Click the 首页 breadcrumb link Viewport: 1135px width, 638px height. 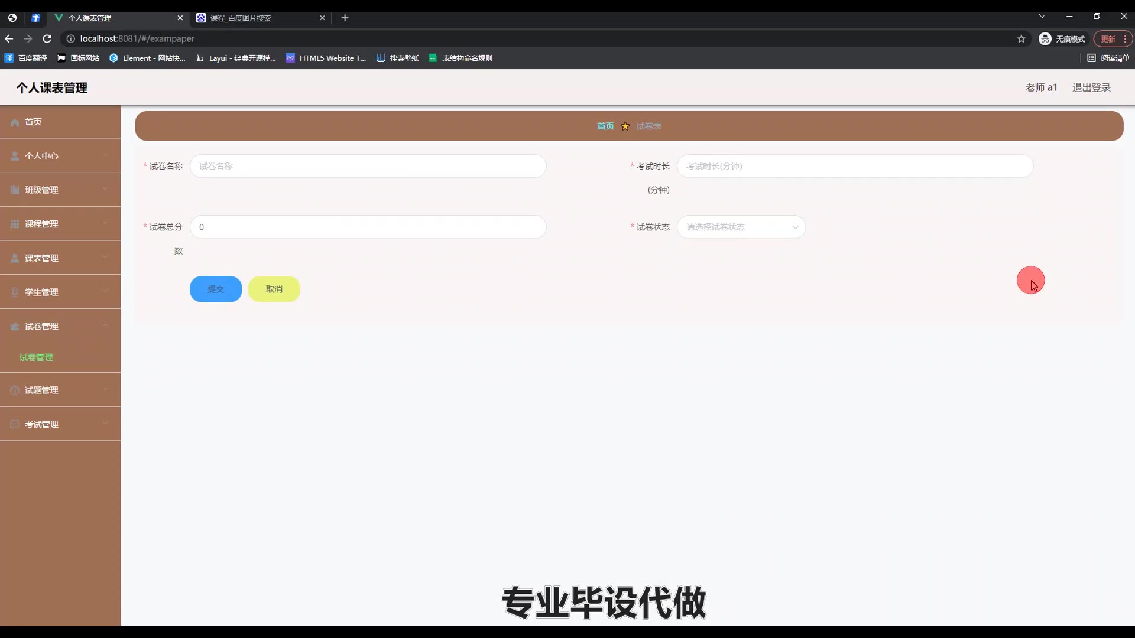point(605,126)
